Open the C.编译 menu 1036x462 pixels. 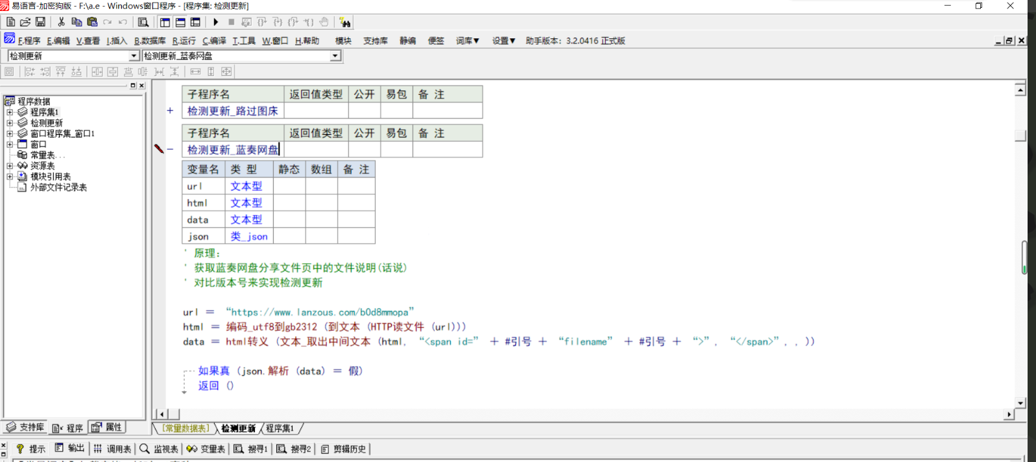tap(214, 41)
